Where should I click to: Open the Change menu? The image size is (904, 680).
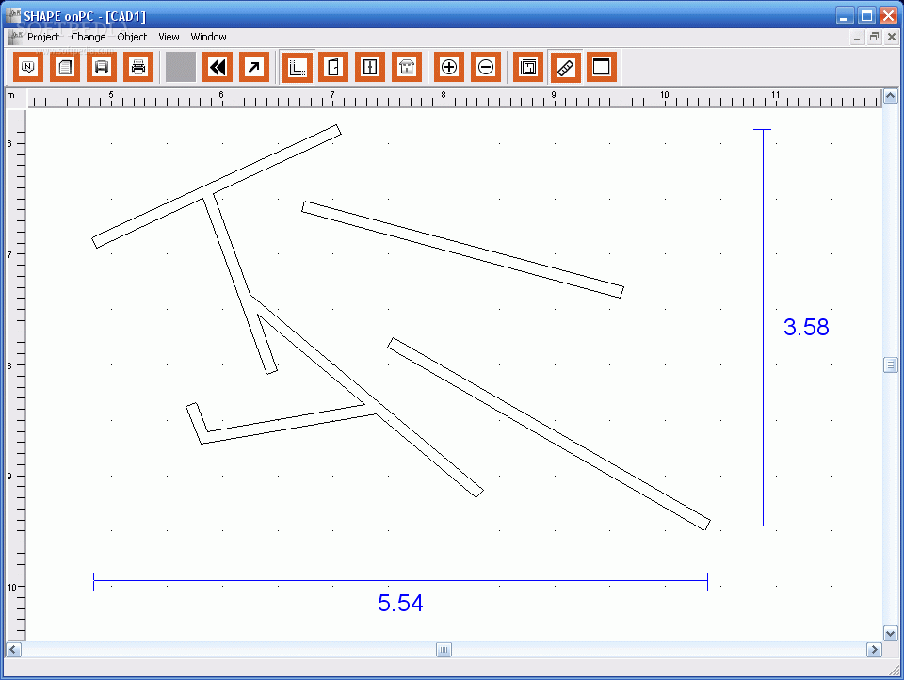point(89,37)
